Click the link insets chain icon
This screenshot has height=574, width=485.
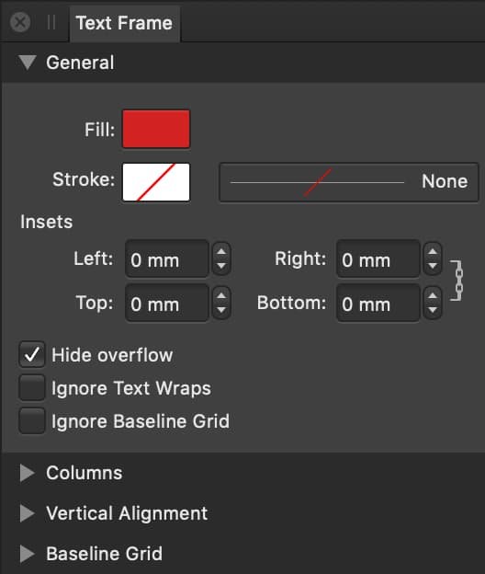click(x=457, y=281)
